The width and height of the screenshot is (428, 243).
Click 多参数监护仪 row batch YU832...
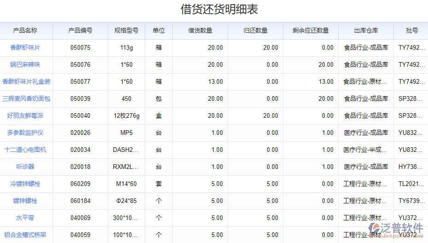(x=410, y=133)
